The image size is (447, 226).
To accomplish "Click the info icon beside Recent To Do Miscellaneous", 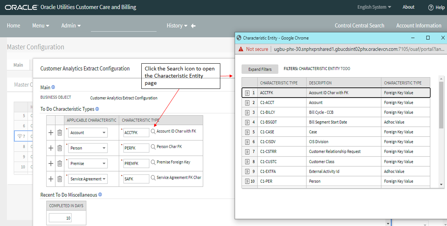I will point(99,195).
